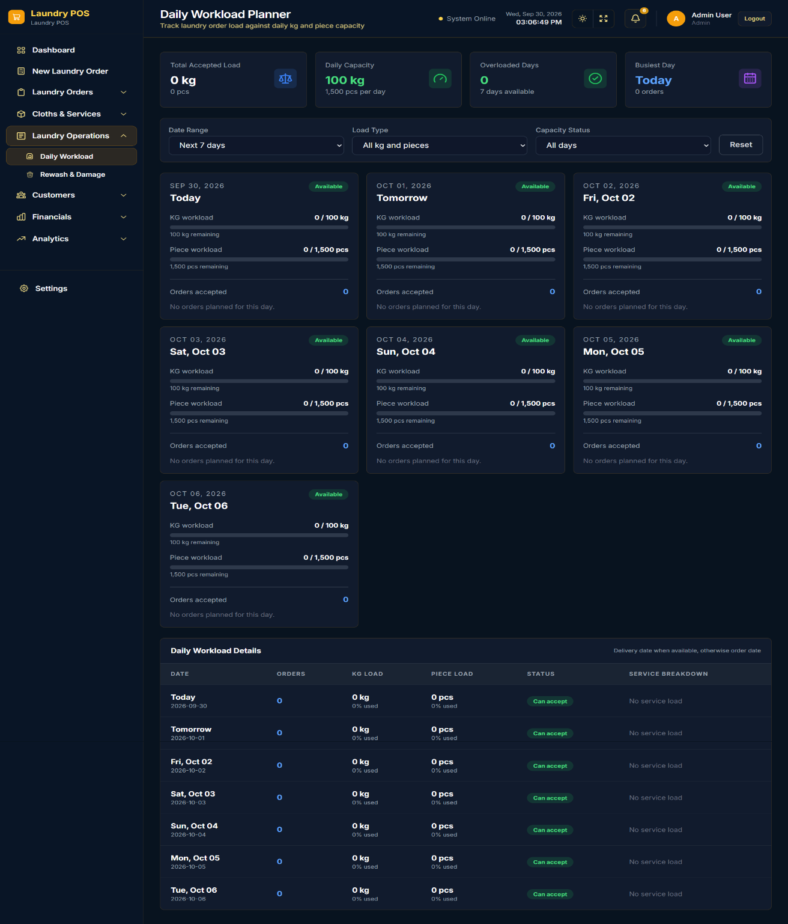Click the 03:06:49 PM clock display
788x924 pixels.
click(x=539, y=22)
